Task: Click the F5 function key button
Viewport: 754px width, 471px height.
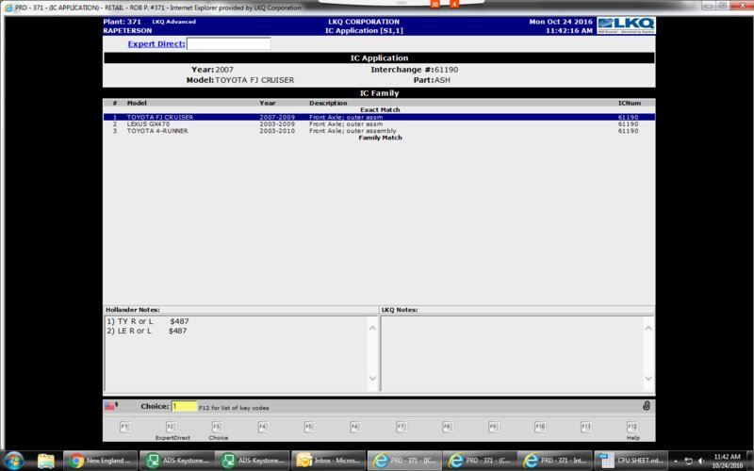Action: pyautogui.click(x=309, y=427)
